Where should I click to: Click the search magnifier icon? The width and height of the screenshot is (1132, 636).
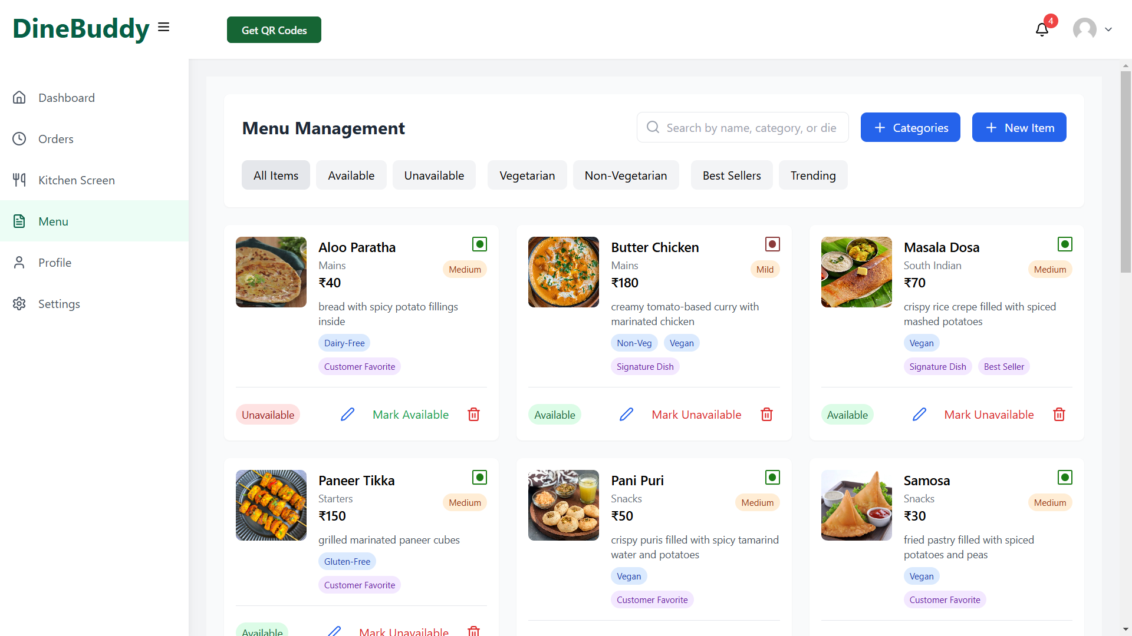tap(653, 127)
